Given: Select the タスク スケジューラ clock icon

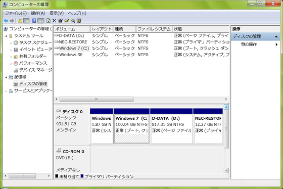Looking at the screenshot, I should click(16, 42).
